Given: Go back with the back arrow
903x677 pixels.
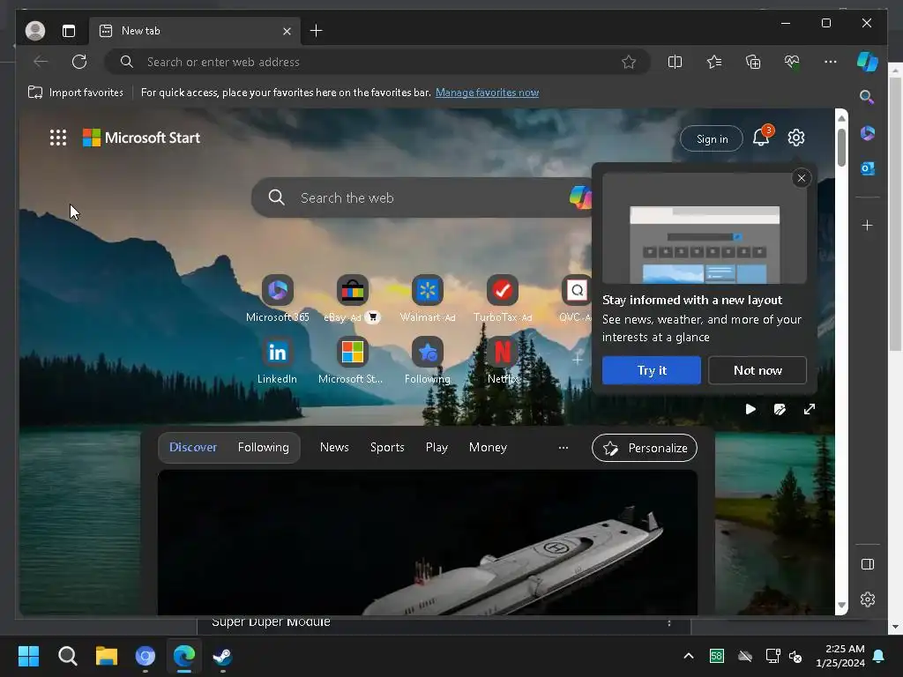Looking at the screenshot, I should click(x=41, y=62).
